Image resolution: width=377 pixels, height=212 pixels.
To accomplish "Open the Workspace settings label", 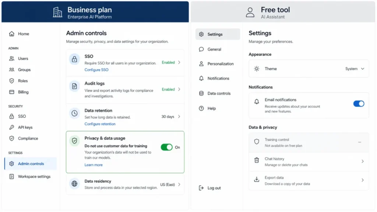I will (x=34, y=176).
